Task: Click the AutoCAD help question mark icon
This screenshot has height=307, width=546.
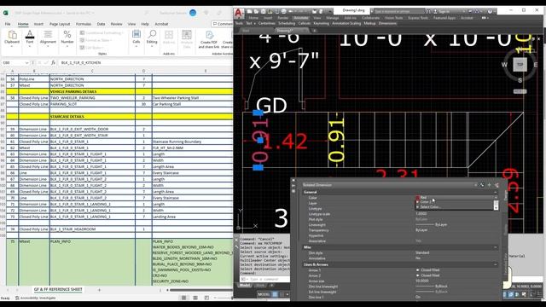Action: (x=490, y=11)
